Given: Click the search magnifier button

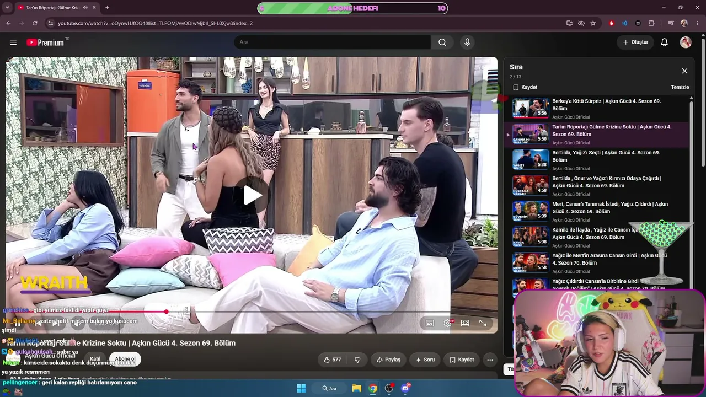Looking at the screenshot, I should point(442,42).
